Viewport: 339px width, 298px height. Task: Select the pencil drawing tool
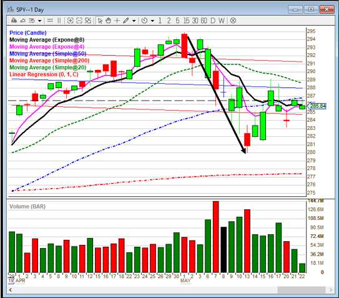pos(126,21)
